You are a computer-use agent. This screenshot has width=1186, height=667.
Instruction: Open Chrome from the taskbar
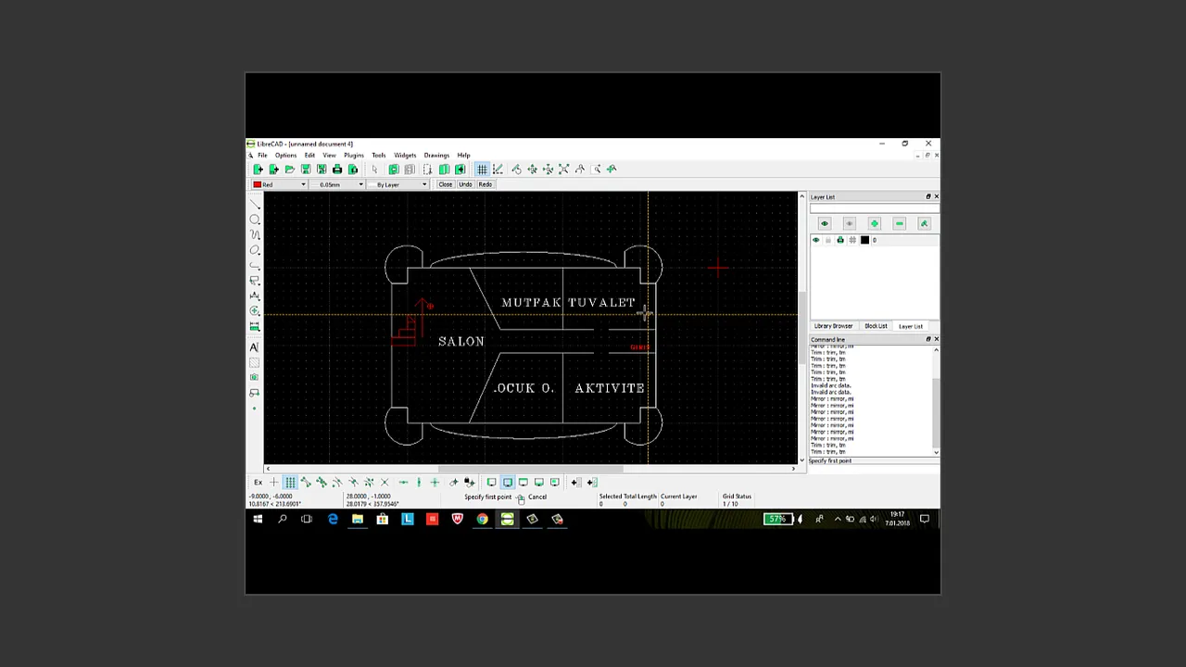pyautogui.click(x=482, y=520)
